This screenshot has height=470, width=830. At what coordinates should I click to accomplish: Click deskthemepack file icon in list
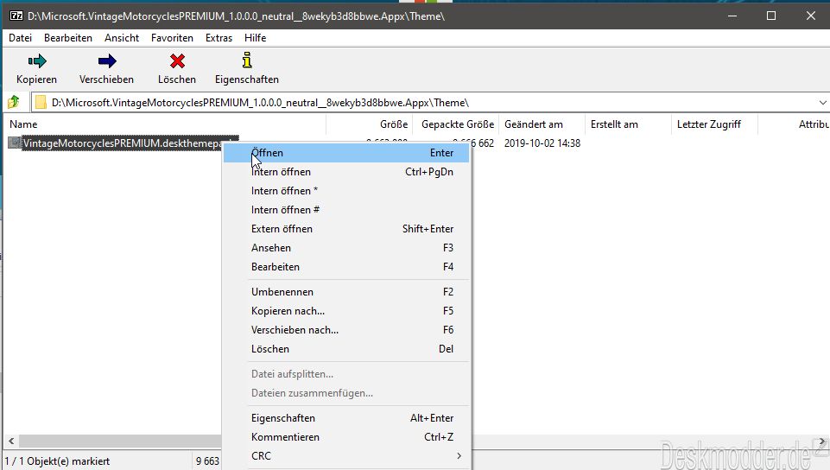click(x=15, y=143)
